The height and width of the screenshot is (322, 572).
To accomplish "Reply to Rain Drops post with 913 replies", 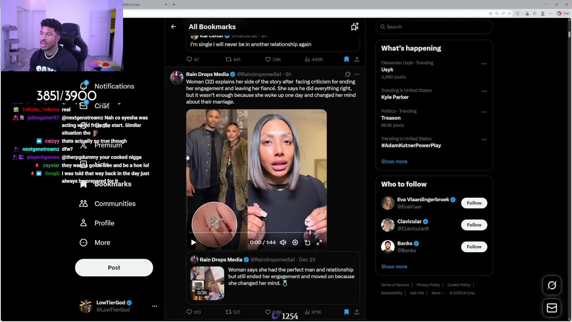I will click(x=193, y=312).
